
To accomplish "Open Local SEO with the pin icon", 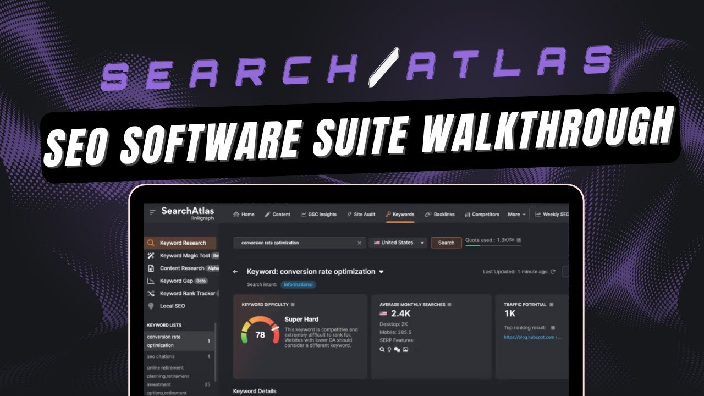I will (150, 305).
